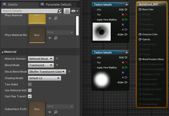Uncheck Cast Ray Traced Shadows

pyautogui.click(x=30, y=96)
